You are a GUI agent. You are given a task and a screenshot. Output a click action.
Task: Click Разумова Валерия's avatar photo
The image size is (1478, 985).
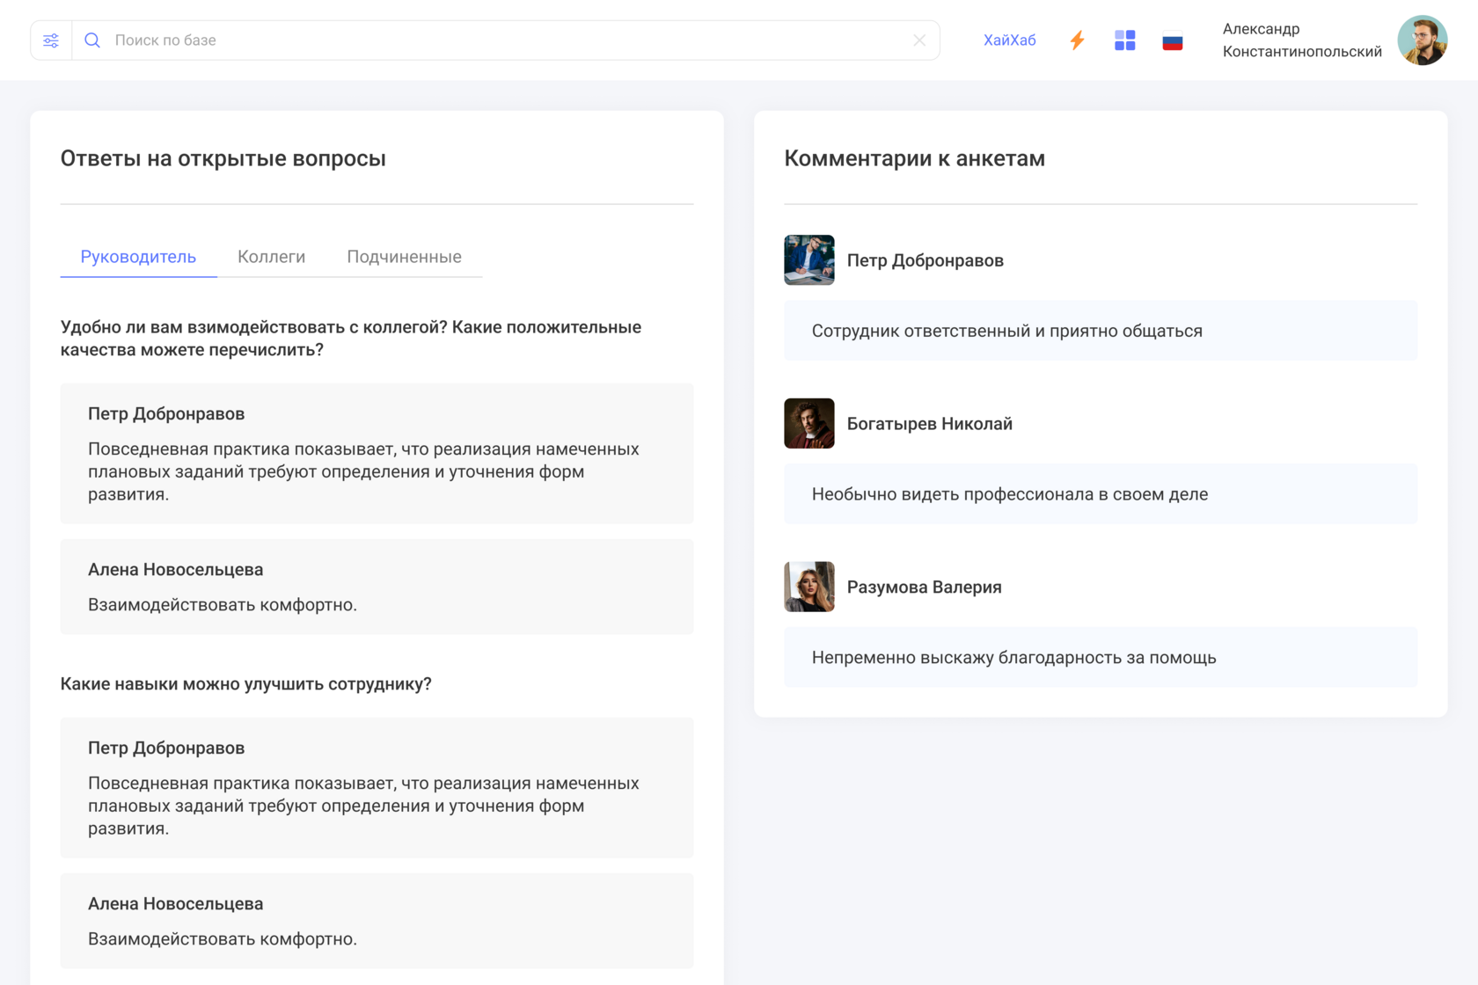pos(809,587)
